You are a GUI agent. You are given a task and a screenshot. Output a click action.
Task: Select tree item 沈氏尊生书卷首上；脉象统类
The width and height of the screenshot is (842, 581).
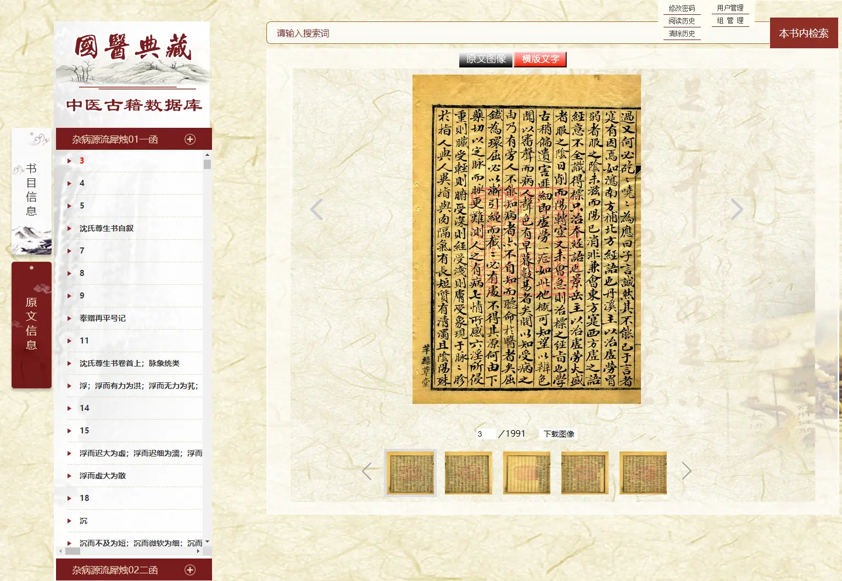click(x=130, y=363)
